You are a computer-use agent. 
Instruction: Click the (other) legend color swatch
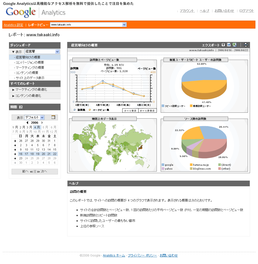220,169
